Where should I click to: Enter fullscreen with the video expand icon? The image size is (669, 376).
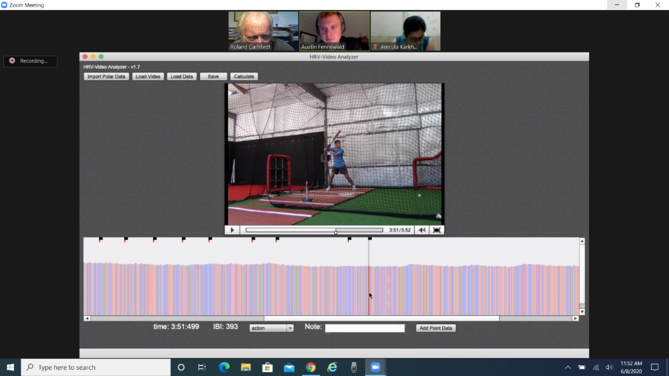click(437, 230)
